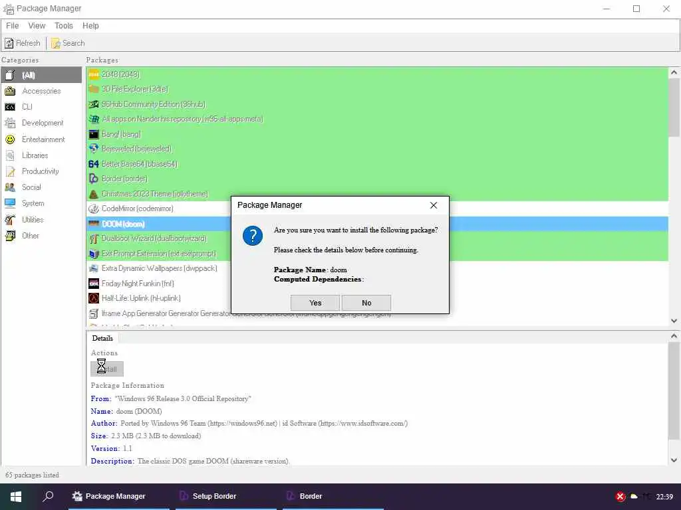Select the Accessories category icon
This screenshot has width=681, height=510.
point(10,90)
